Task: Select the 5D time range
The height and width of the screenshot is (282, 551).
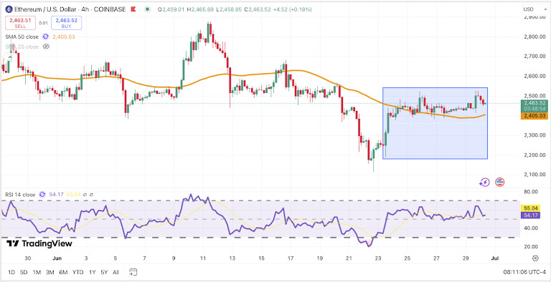Action: (24, 272)
